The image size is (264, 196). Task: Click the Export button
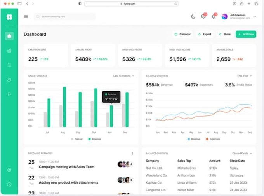(x=205, y=34)
